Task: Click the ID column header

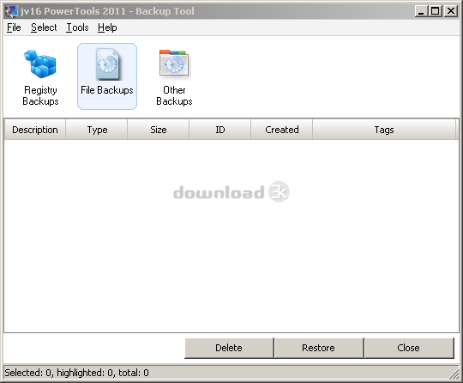Action: click(x=220, y=130)
